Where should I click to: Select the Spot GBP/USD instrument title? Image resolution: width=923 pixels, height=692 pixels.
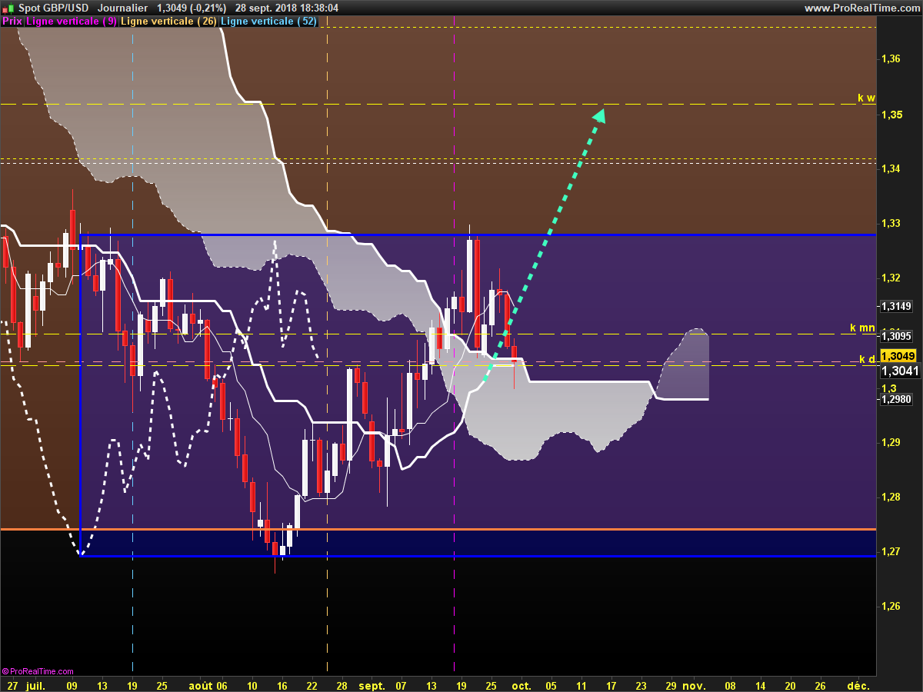point(53,8)
